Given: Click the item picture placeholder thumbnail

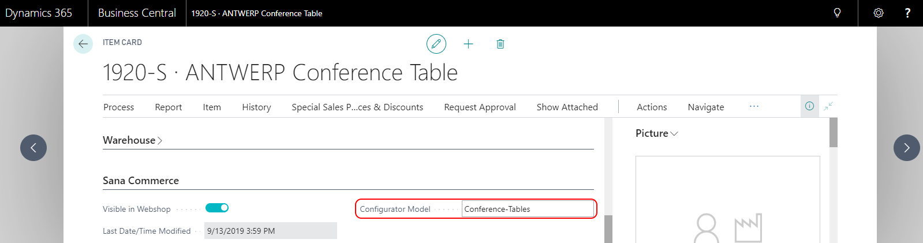Looking at the screenshot, I should pos(728,200).
